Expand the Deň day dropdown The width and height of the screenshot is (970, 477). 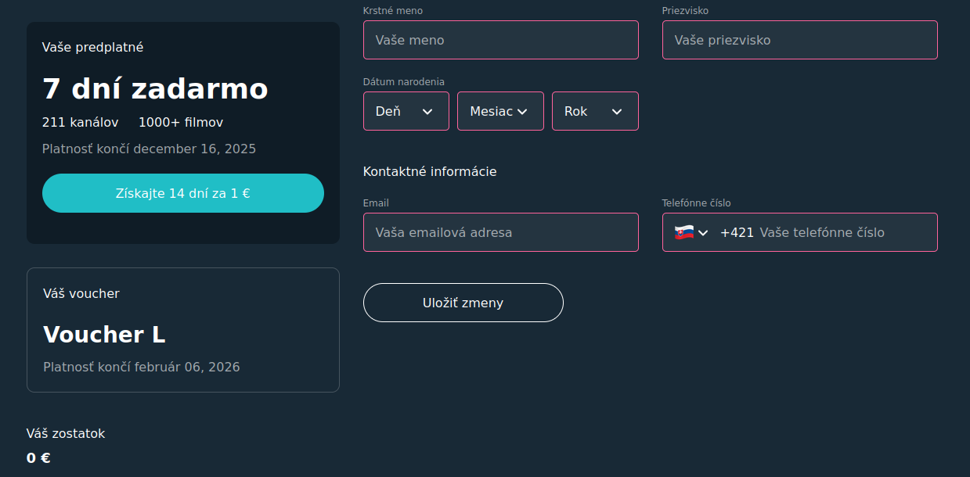click(x=406, y=111)
